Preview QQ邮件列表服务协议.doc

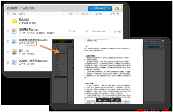pos(31,43)
